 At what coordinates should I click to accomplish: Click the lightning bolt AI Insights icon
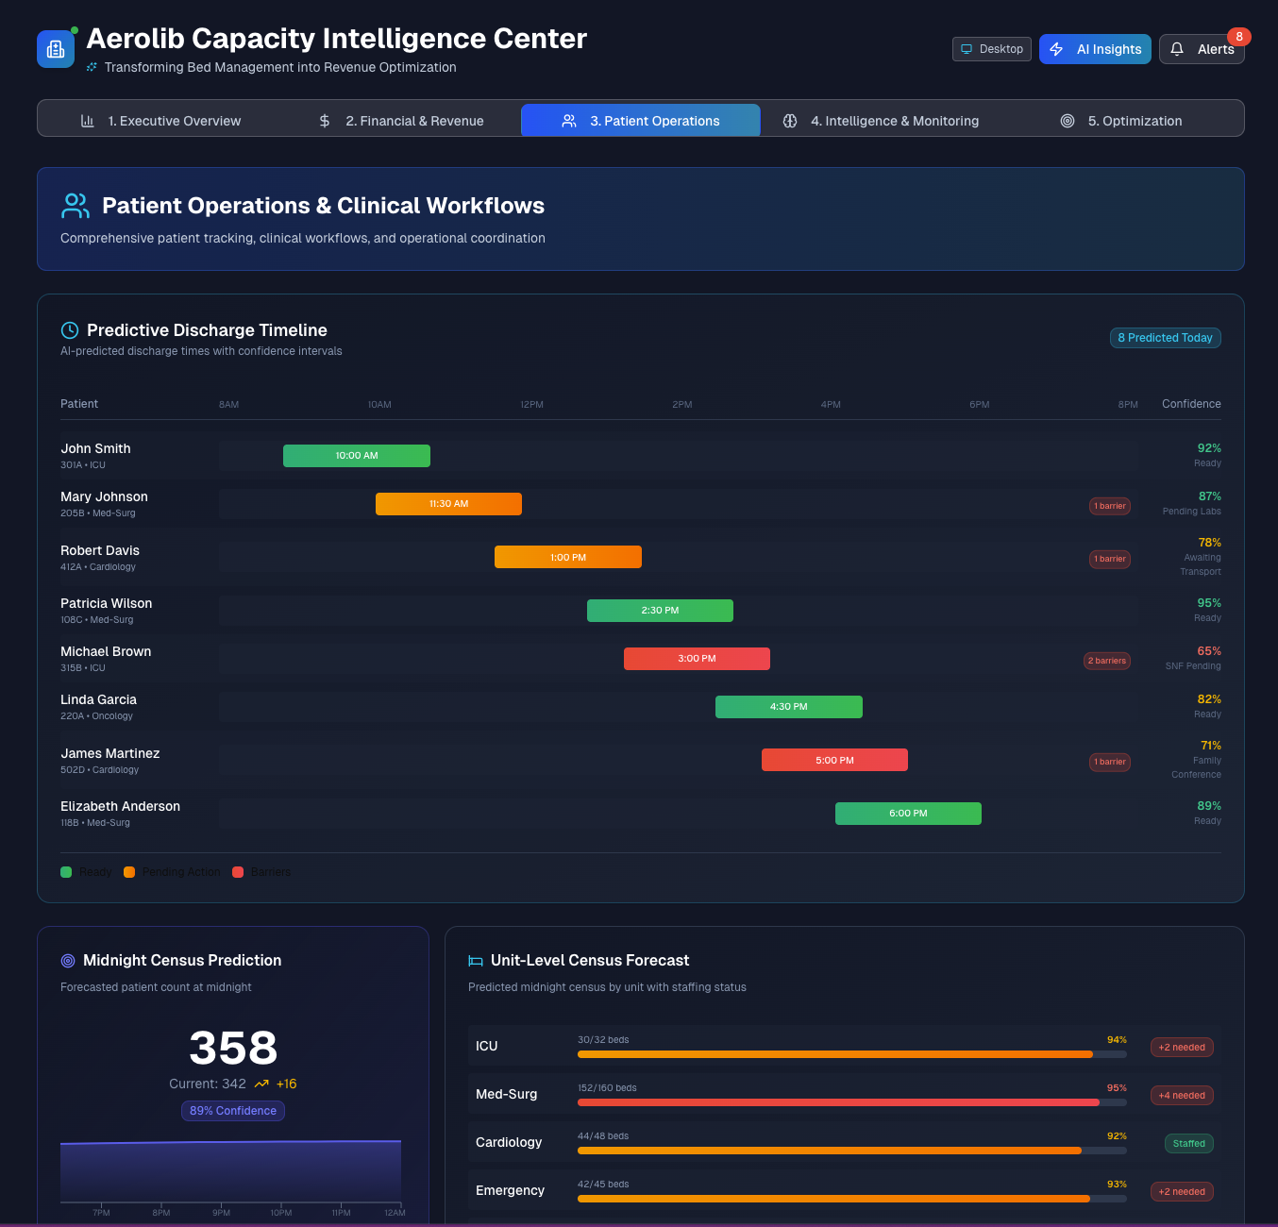point(1056,49)
